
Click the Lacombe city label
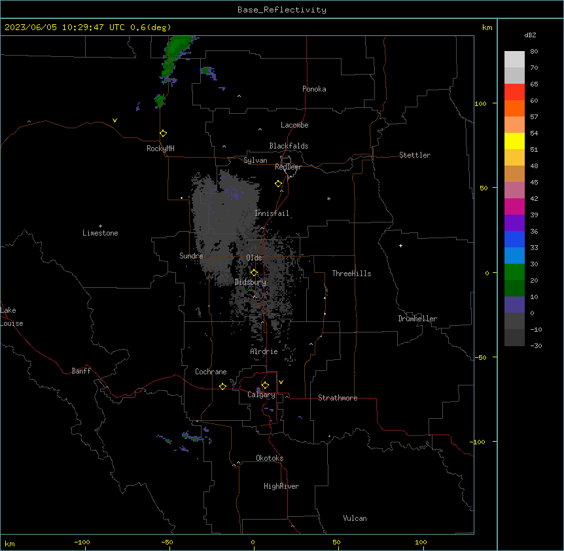[294, 125]
